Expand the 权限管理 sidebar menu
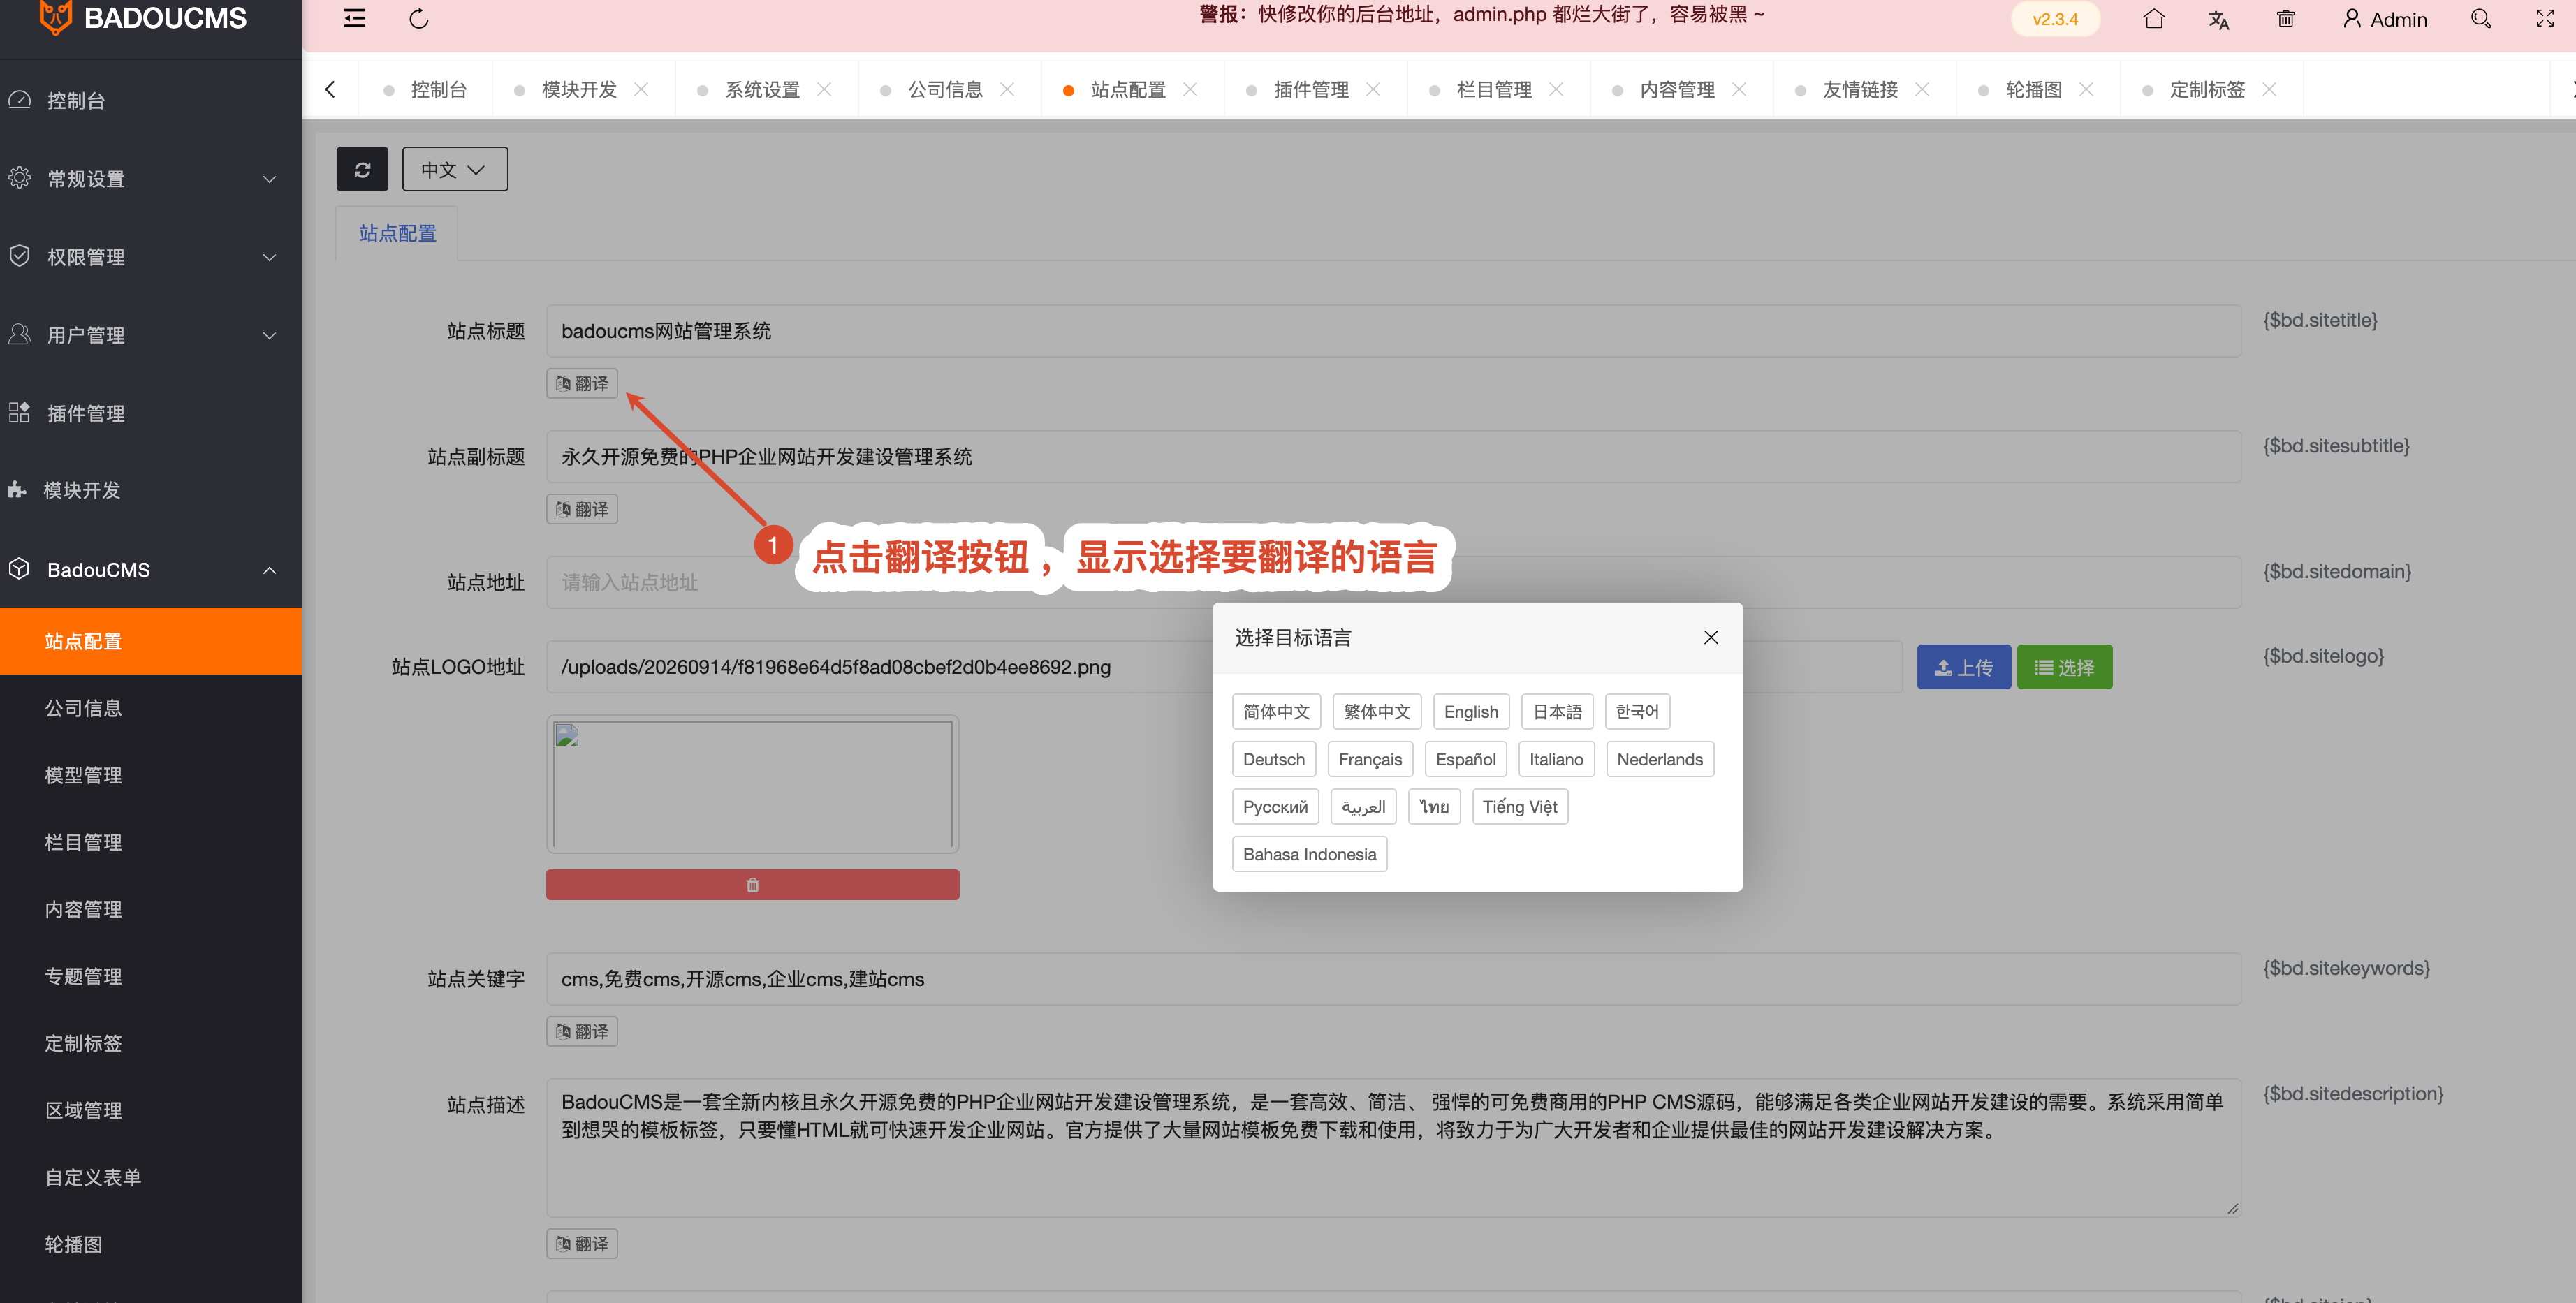 (x=150, y=257)
